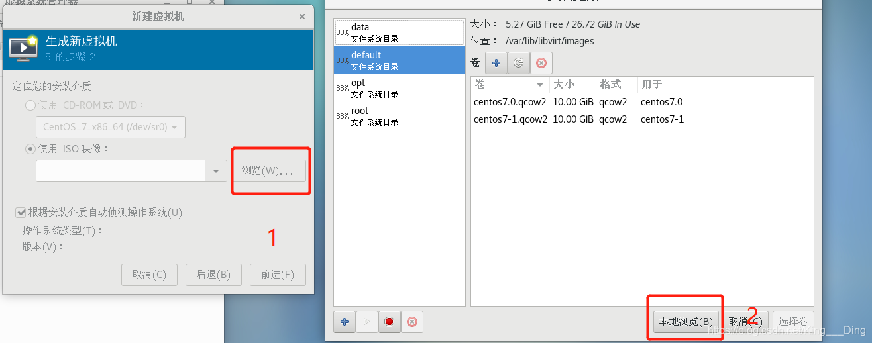Click the /var/lib/libvirt/images location text
872x343 pixels.
pos(549,41)
